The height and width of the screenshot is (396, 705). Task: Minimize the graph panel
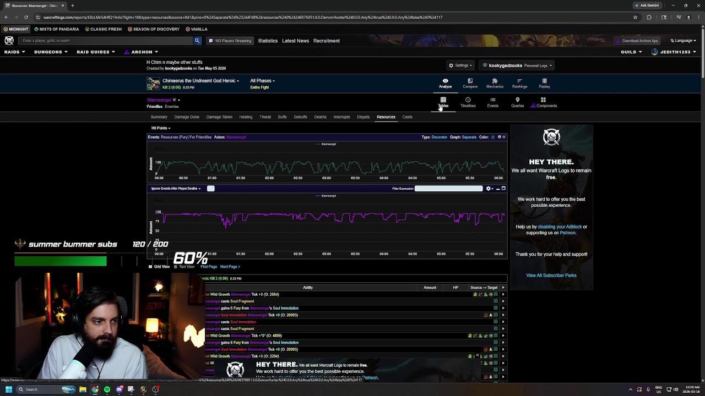(498, 189)
